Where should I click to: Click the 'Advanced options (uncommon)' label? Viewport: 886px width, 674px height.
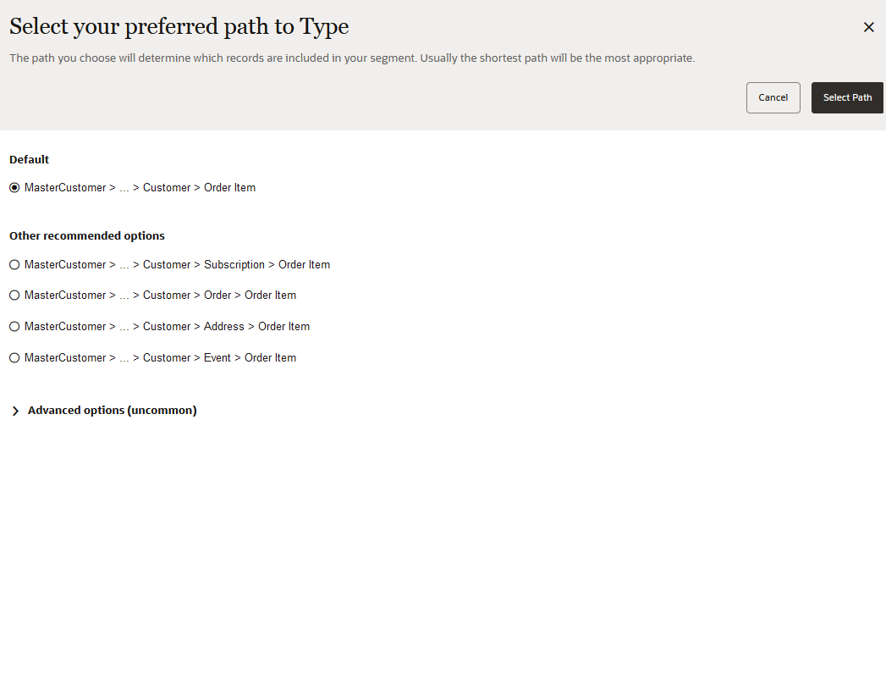112,410
